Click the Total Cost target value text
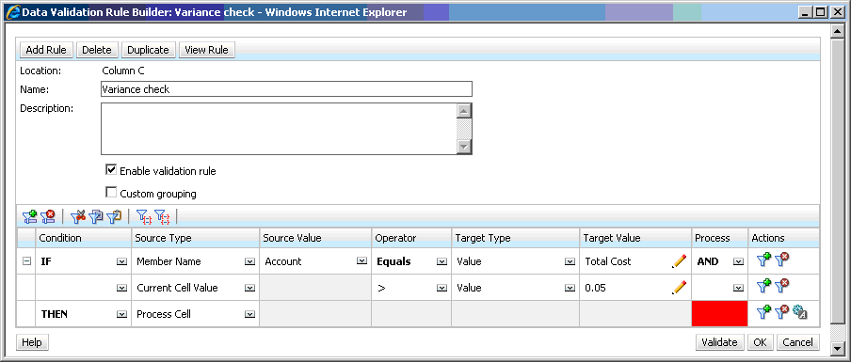This screenshot has width=851, height=362. (608, 261)
